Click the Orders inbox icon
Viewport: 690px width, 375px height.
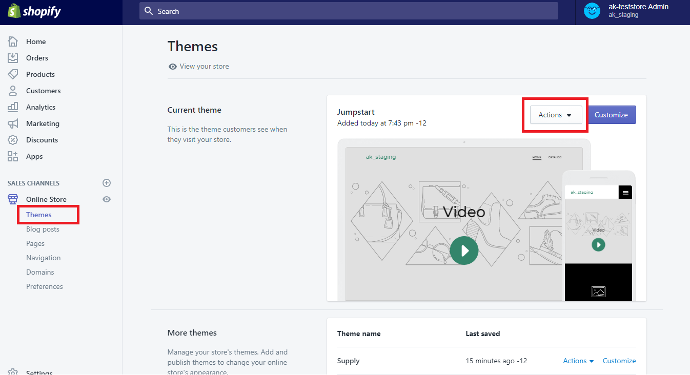pos(13,58)
